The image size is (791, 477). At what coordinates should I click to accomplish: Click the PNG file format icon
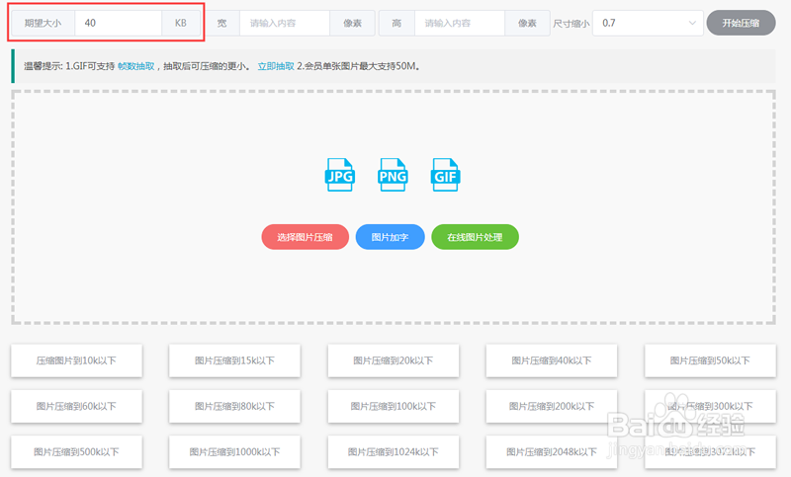click(x=393, y=175)
